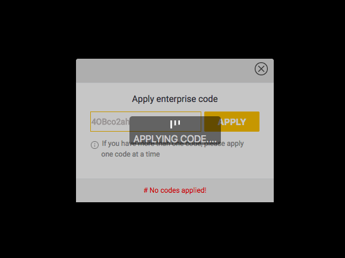Image resolution: width=345 pixels, height=258 pixels.
Task: Click empty area below the info hint
Action: pos(175,168)
